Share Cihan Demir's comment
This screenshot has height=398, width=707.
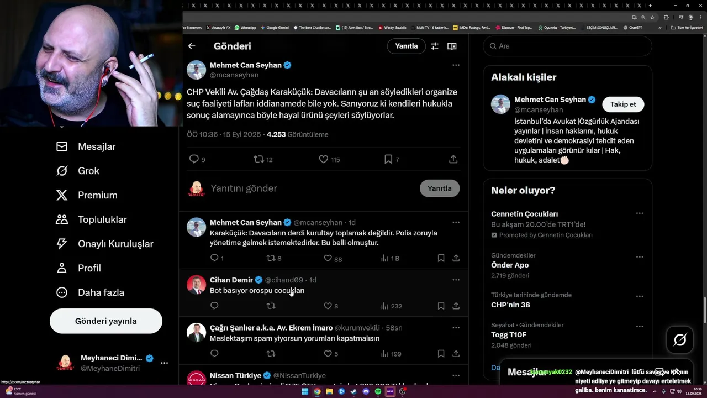pos(456,306)
